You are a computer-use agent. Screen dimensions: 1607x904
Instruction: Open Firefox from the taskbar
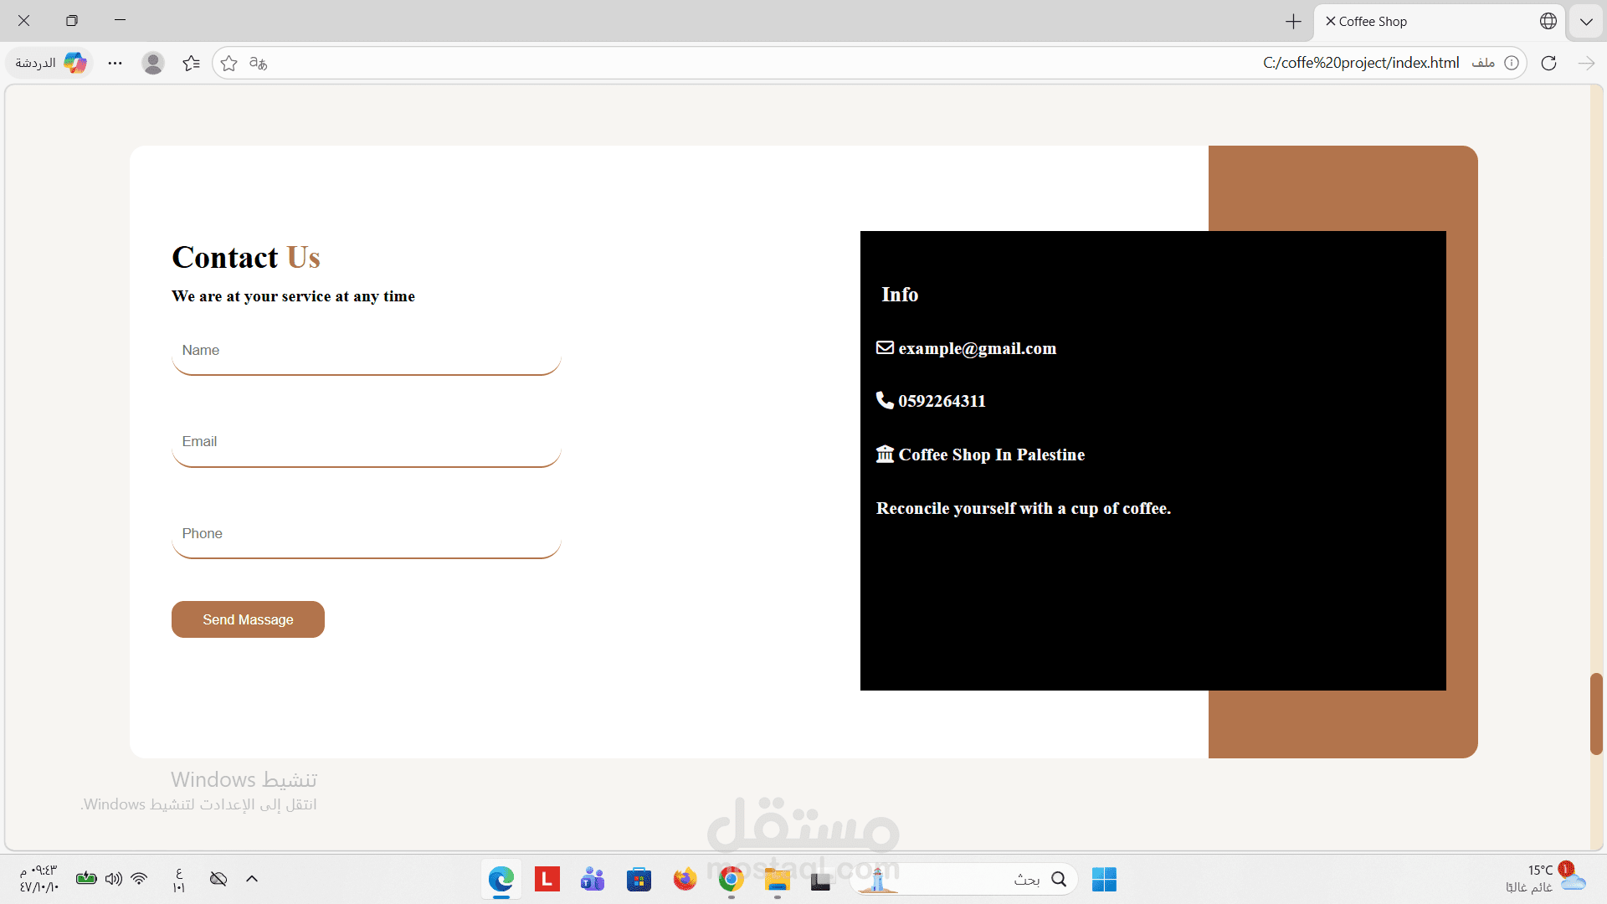tap(685, 879)
